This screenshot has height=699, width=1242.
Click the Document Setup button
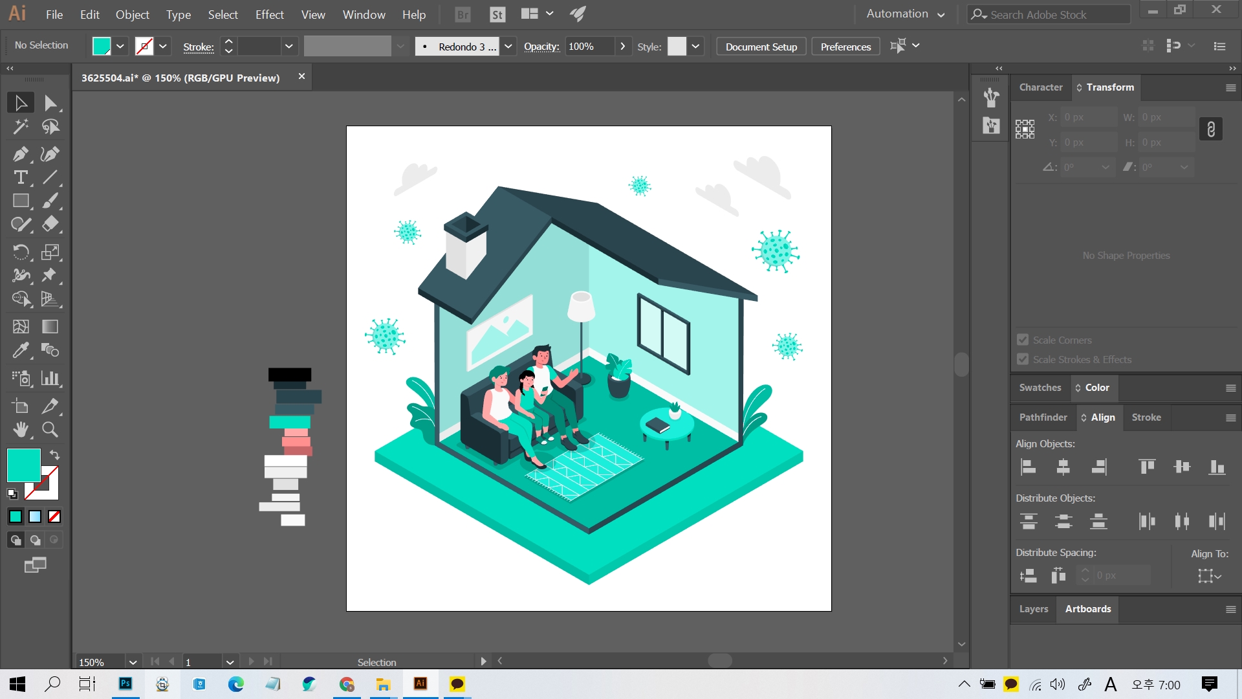[761, 47]
